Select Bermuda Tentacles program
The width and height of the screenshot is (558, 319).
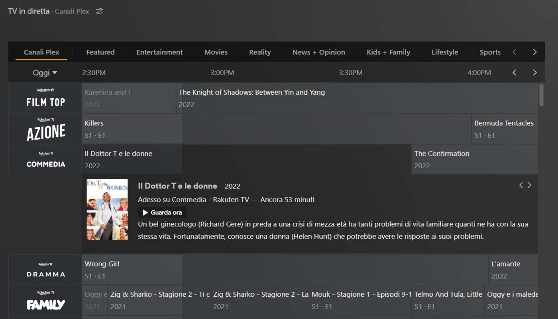[505, 129]
